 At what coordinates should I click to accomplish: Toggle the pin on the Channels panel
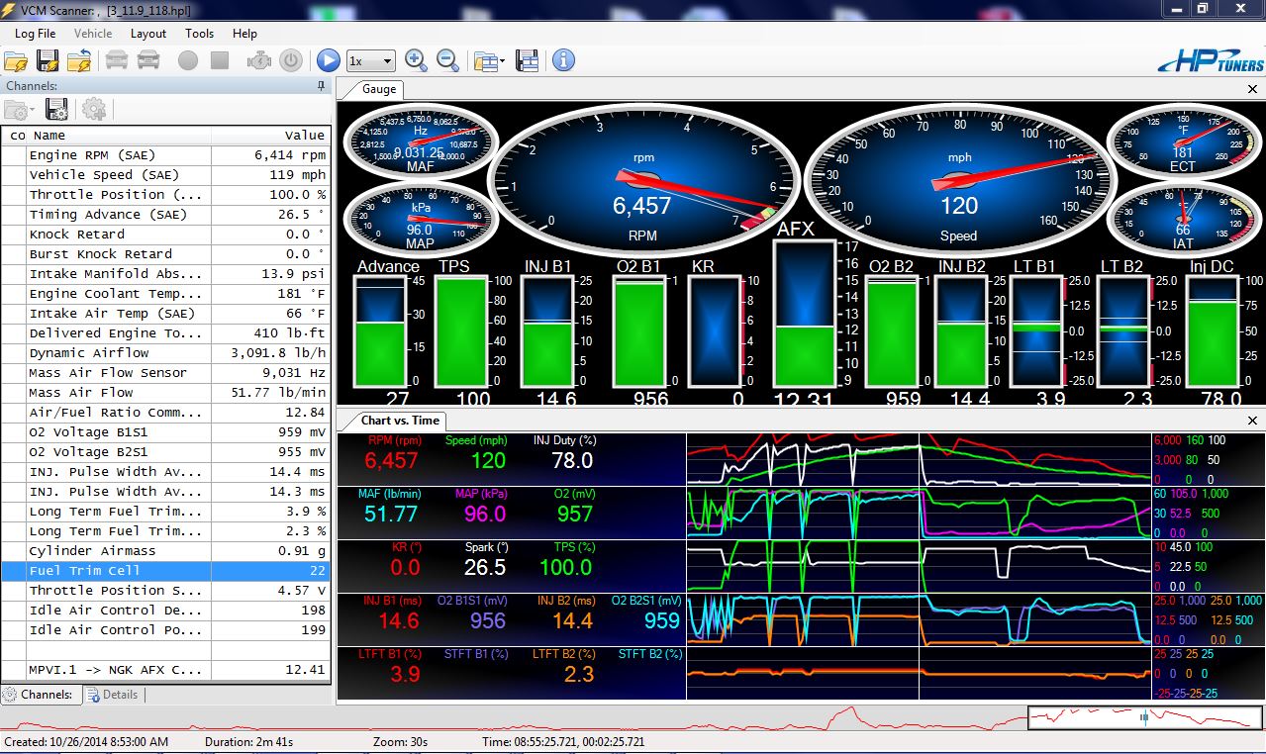tap(320, 86)
